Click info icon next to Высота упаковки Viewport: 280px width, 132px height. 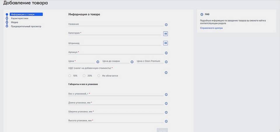point(166,121)
